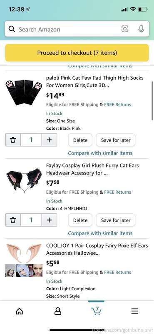154x334 pixels.
Task: Open the cart tab showing 7 items
Action: (96, 311)
